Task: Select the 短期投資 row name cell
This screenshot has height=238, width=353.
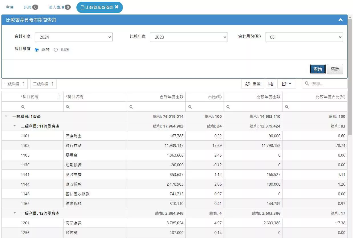Action: tap(95, 165)
